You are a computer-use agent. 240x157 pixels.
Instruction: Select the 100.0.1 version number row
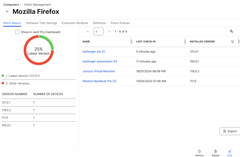pos(39,125)
